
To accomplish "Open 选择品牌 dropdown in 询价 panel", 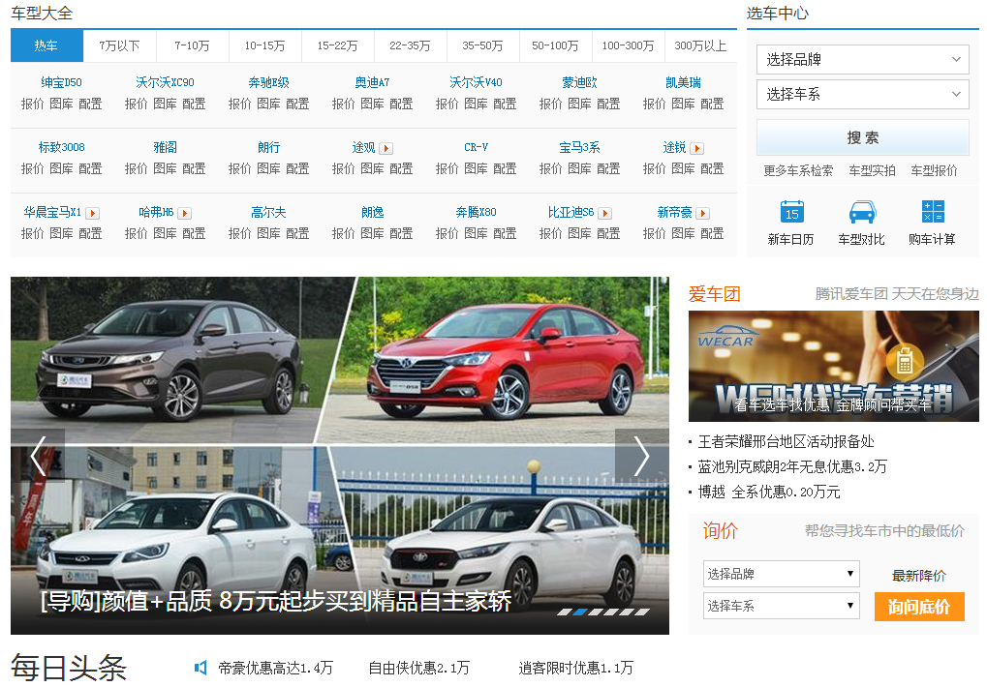I will click(x=781, y=574).
